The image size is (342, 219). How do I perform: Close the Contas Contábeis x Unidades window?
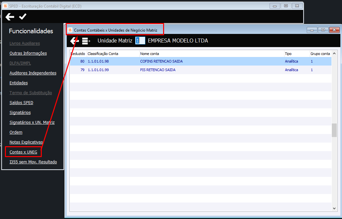click(334, 30)
